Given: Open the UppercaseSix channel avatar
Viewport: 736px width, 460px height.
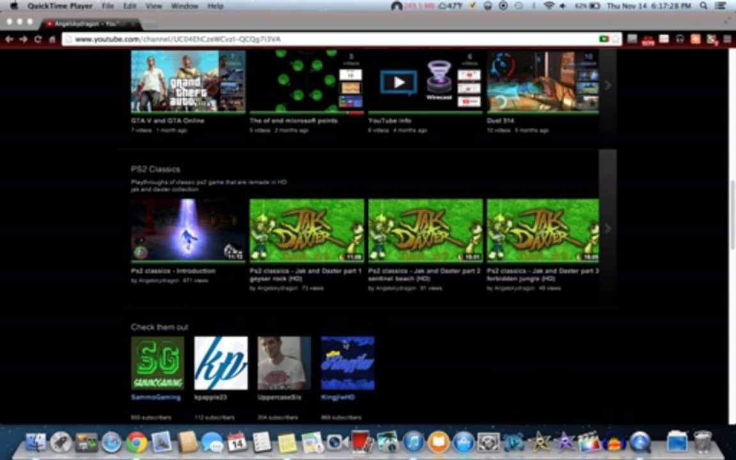Looking at the screenshot, I should (284, 363).
